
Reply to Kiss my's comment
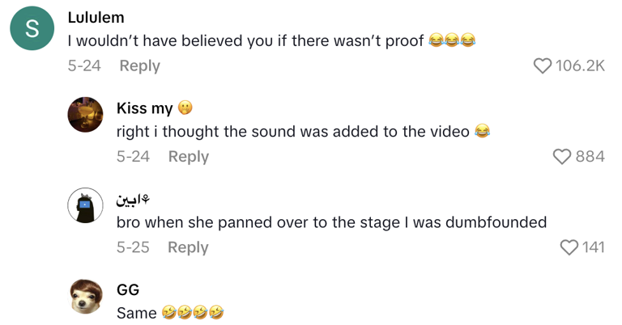[x=189, y=157]
